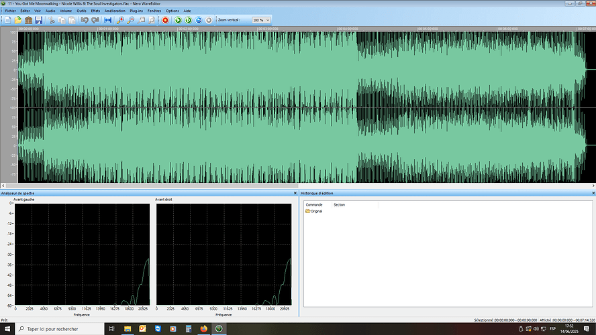
Task: Zoom in with the plus magnifier icon
Action: click(121, 20)
